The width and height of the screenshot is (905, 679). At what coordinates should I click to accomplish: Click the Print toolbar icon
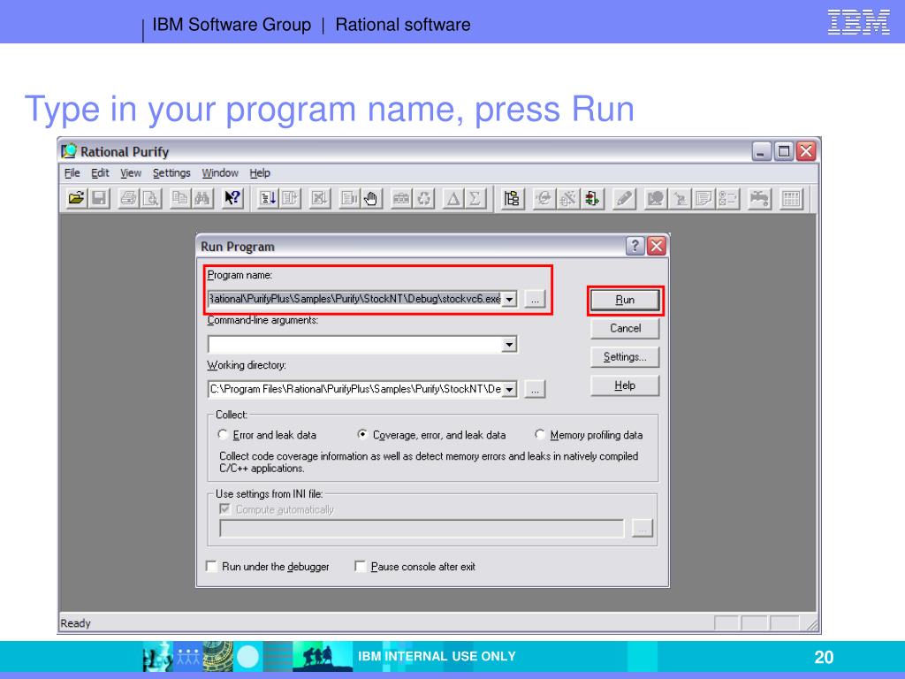coord(128,199)
